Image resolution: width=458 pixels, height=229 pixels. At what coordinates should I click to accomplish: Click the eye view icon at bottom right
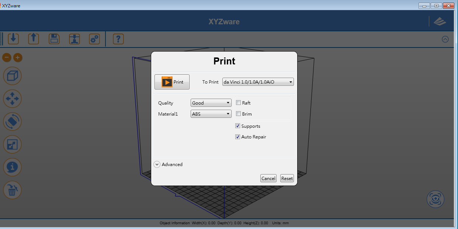436,199
